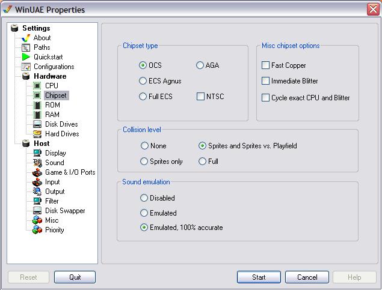Enable the Fast Copper checkbox
This screenshot has width=382, height=290.
[265, 65]
